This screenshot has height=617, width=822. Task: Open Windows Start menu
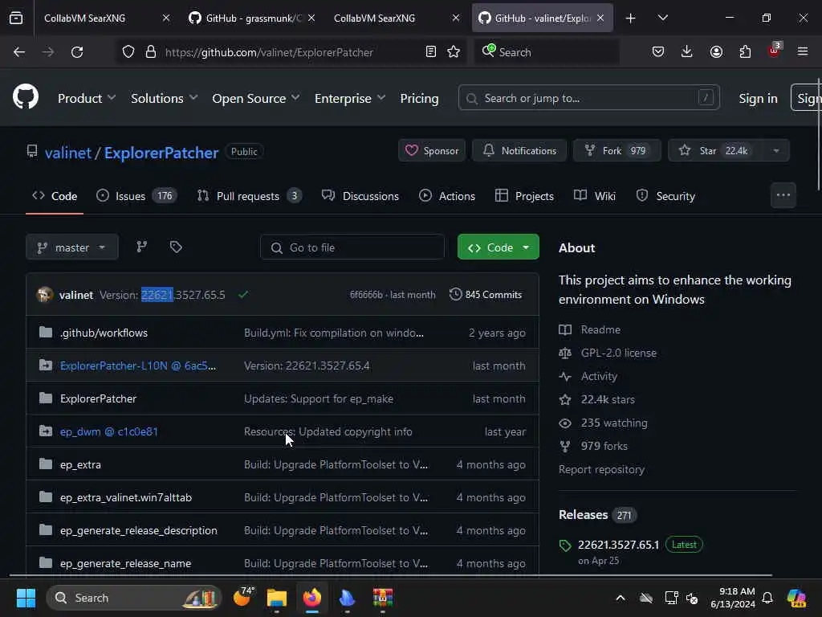point(26,598)
